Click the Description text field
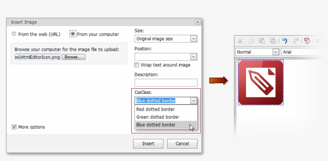The image size is (328, 161). pos(166,83)
